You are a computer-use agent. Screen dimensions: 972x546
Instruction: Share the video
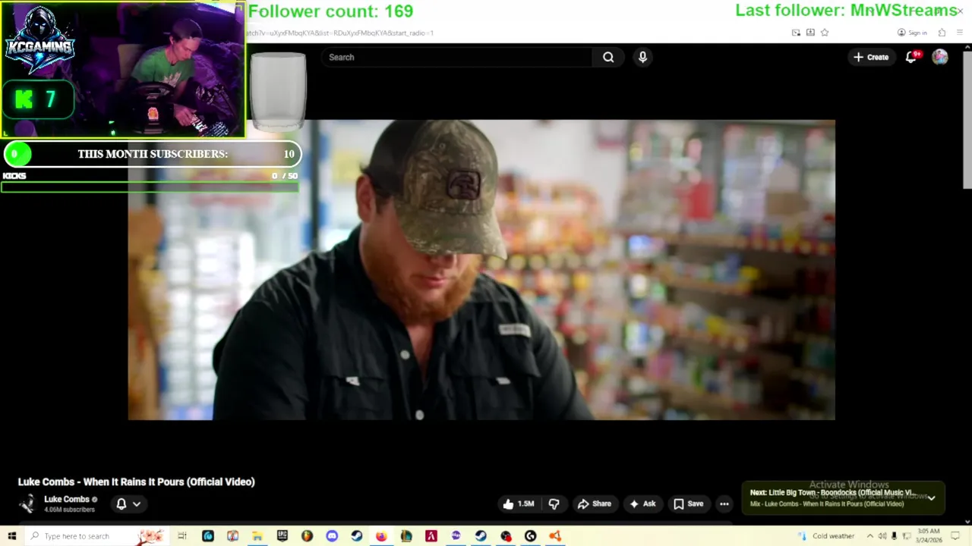[594, 504]
